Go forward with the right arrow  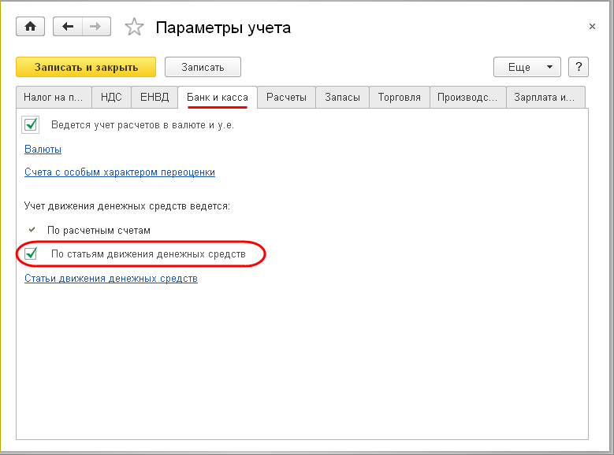click(95, 27)
